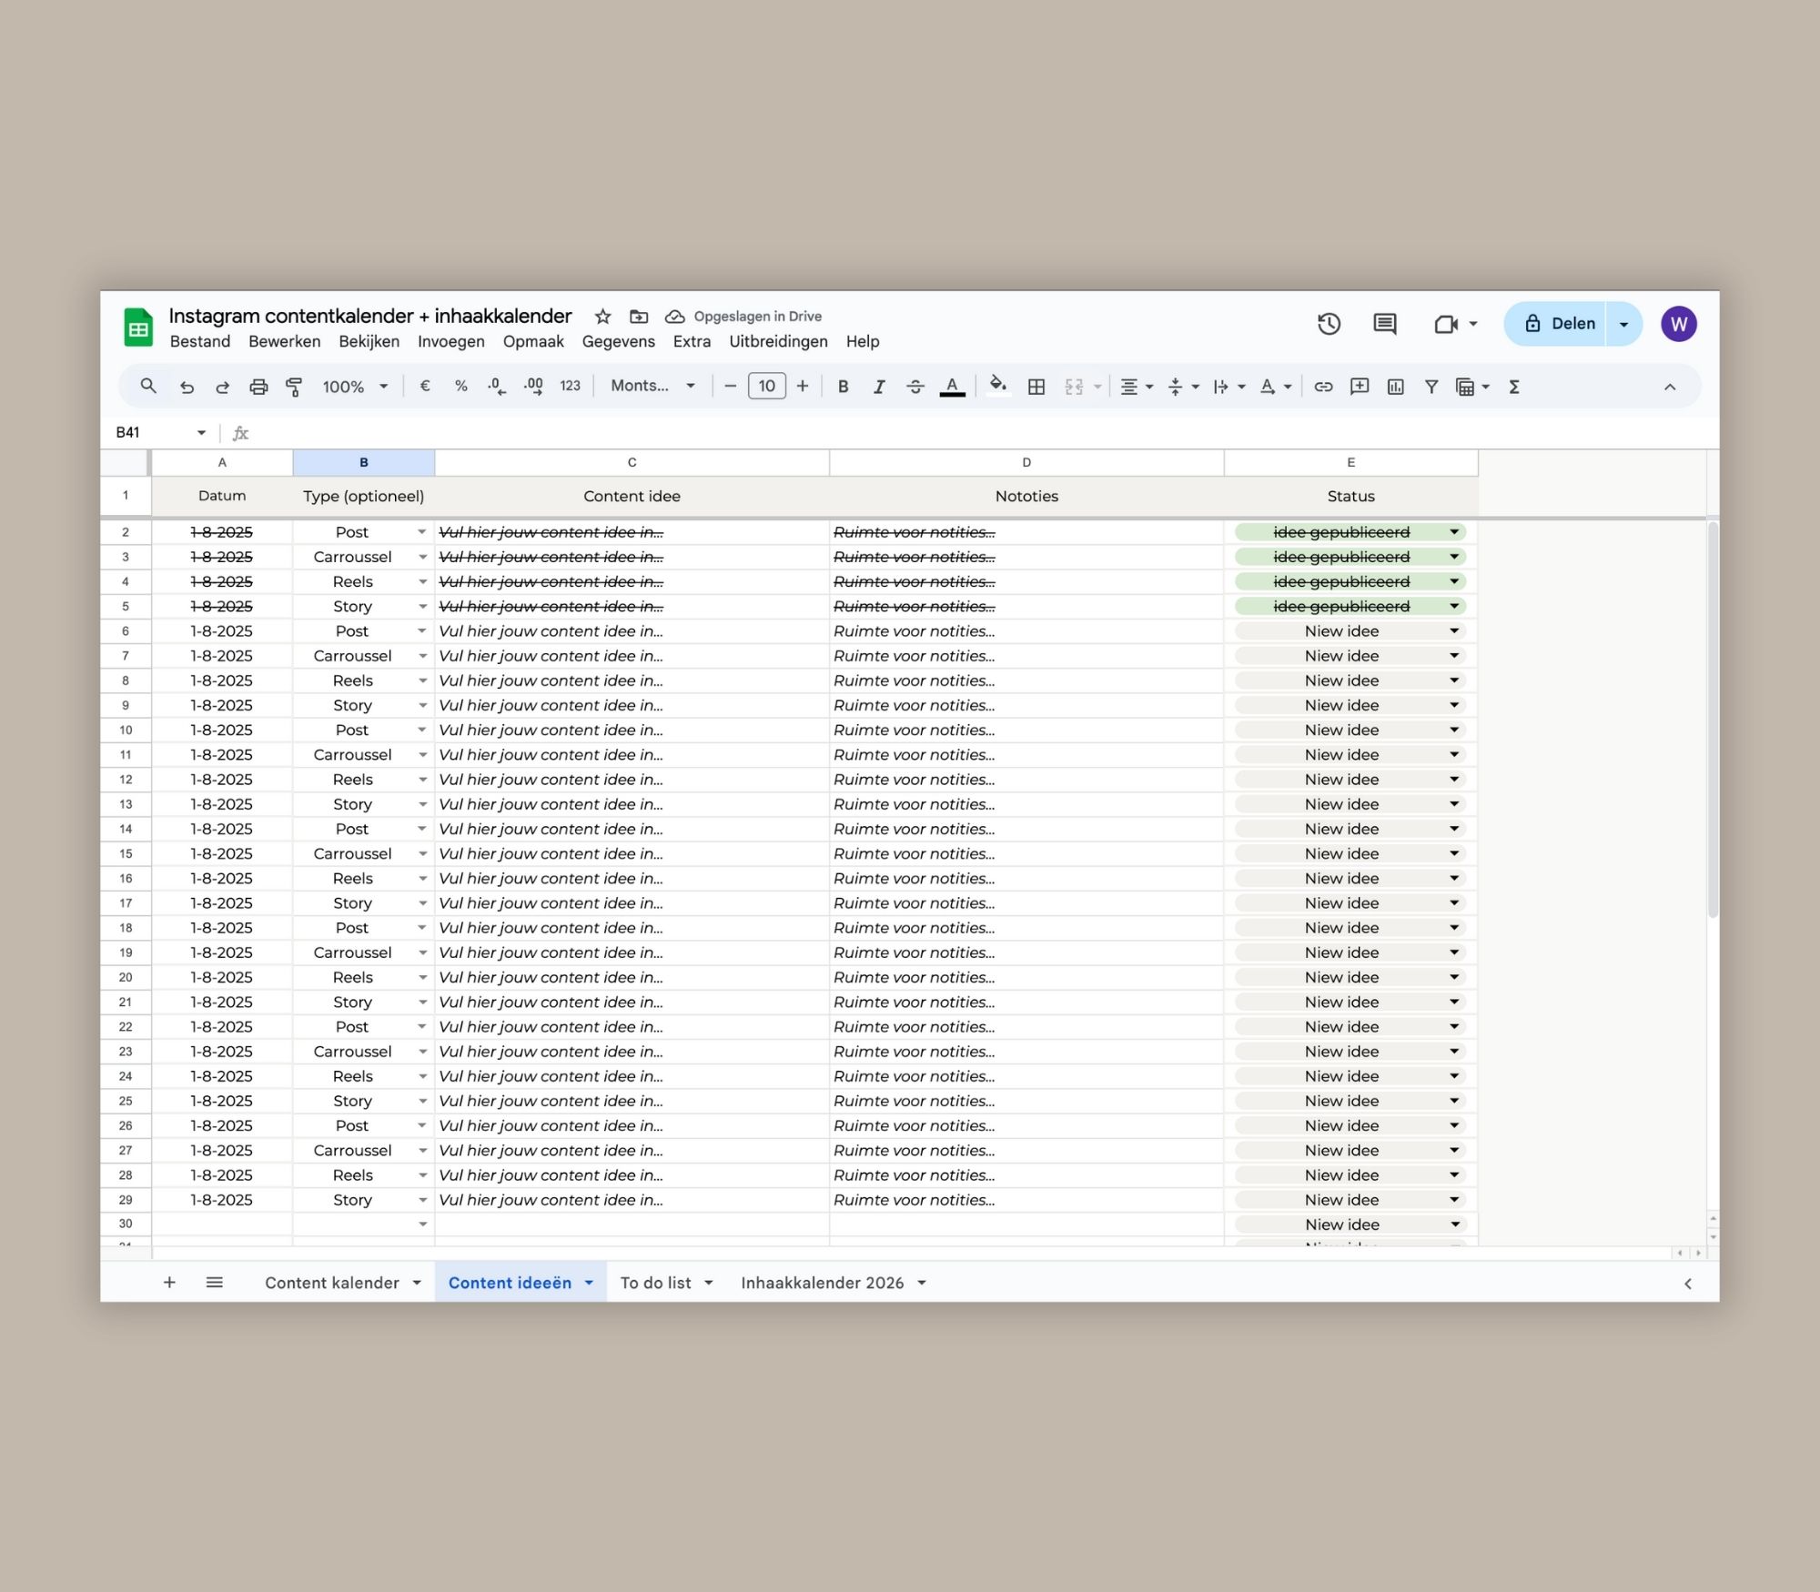Click the borders icon
This screenshot has height=1592, width=1820.
click(x=1036, y=387)
